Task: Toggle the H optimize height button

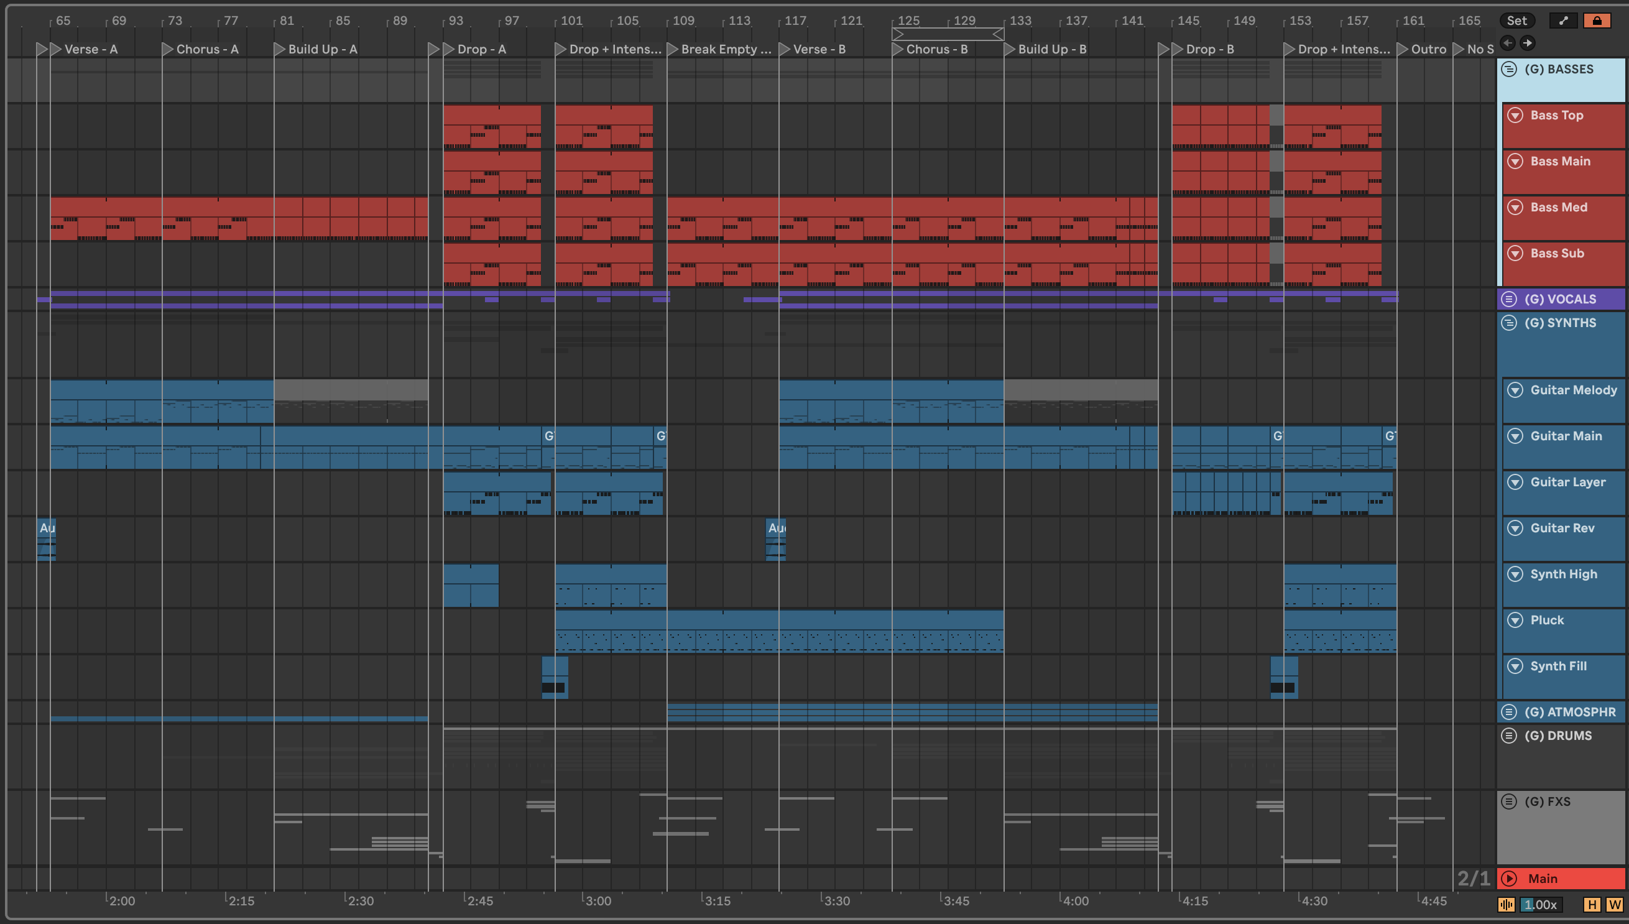Action: pyautogui.click(x=1592, y=905)
